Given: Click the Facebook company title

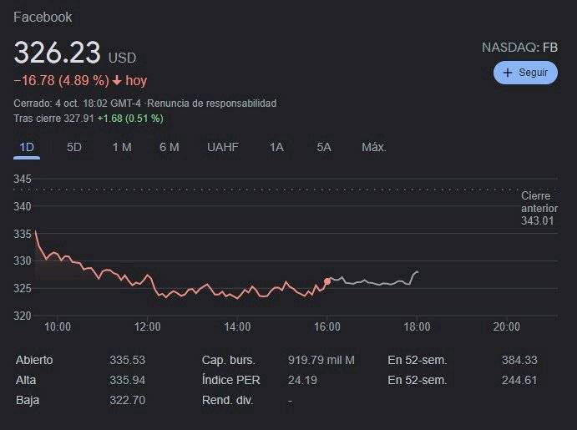Looking at the screenshot, I should pyautogui.click(x=43, y=17).
